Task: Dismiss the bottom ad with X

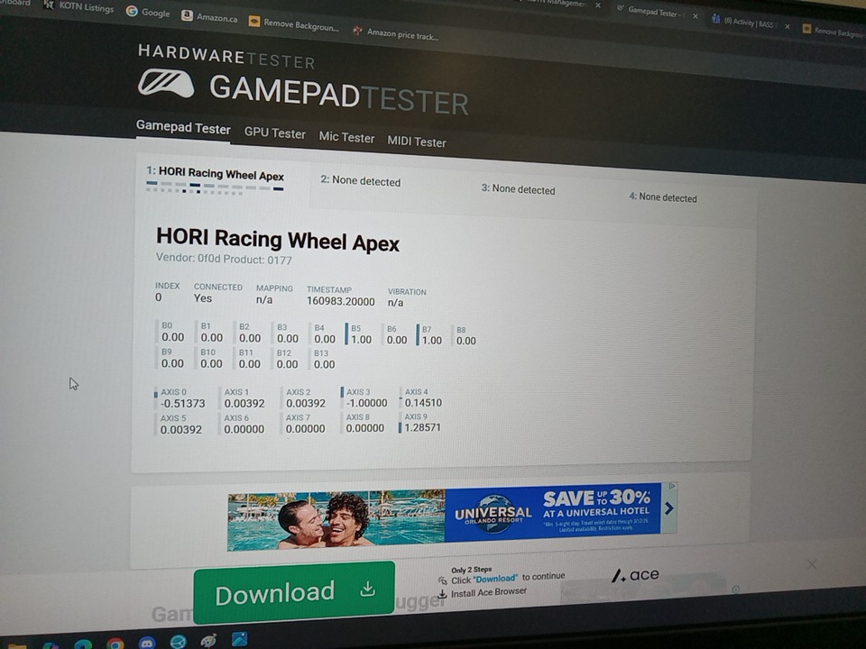Action: pyautogui.click(x=811, y=564)
